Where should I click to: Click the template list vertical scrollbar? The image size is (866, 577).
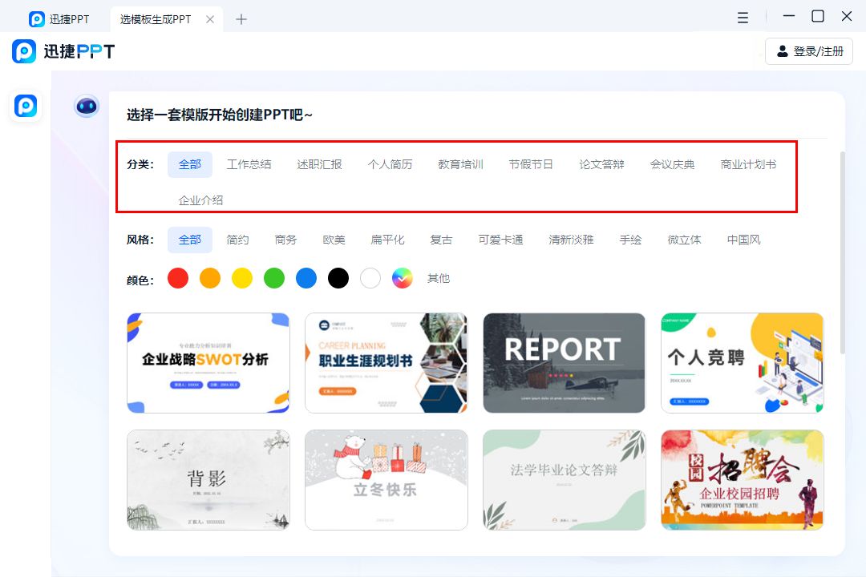[x=842, y=252]
